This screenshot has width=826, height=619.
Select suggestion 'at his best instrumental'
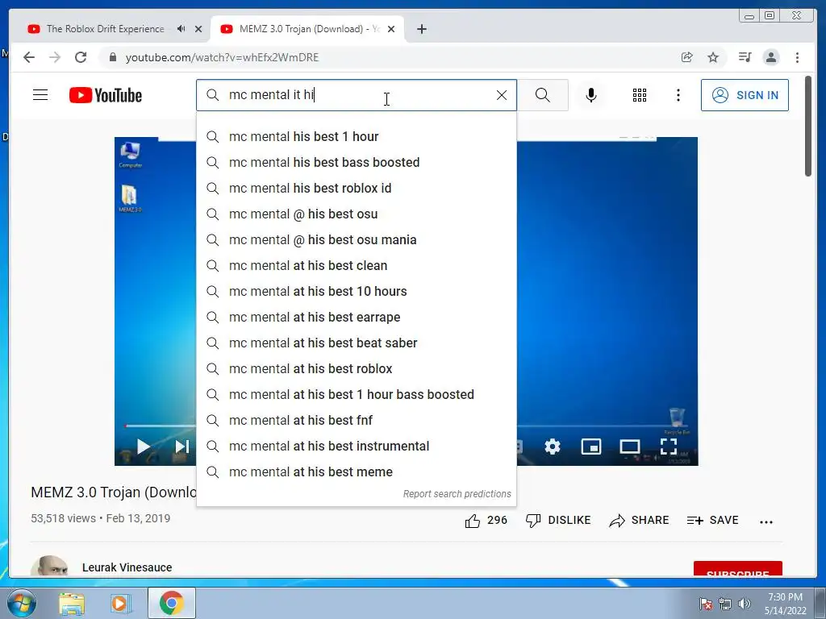pyautogui.click(x=356, y=447)
